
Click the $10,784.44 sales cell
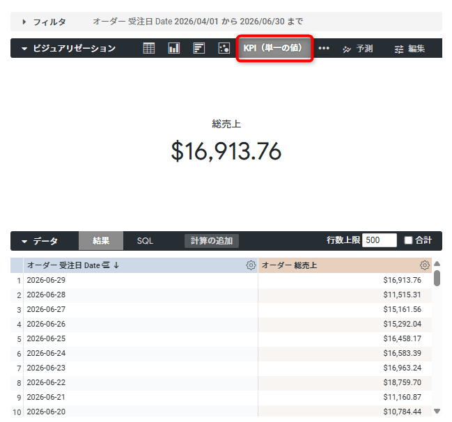pos(345,412)
